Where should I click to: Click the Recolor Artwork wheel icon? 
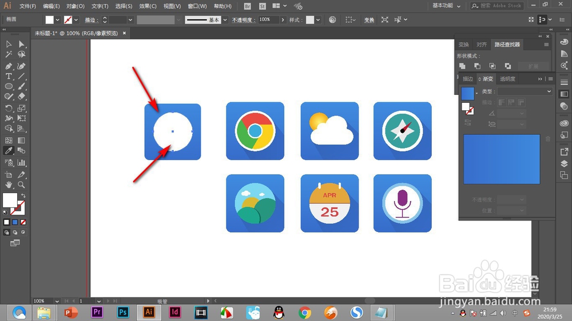pos(332,19)
